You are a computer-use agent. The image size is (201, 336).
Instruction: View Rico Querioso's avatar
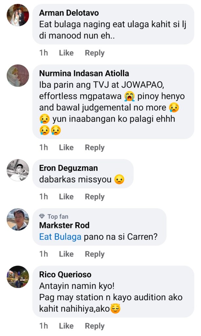pyautogui.click(x=18, y=277)
